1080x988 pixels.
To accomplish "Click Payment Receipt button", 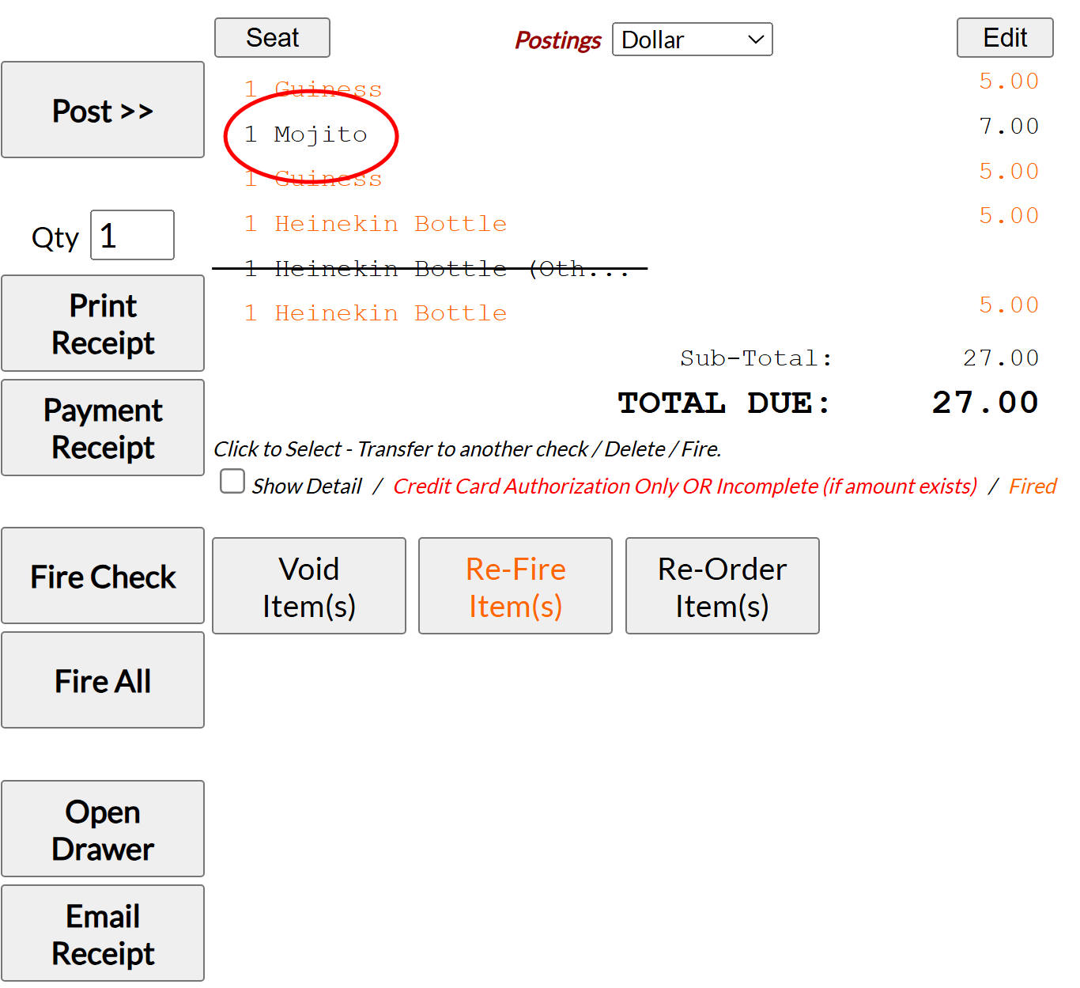I will pyautogui.click(x=103, y=428).
